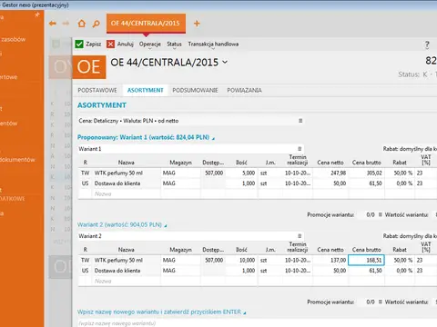Sort Wariant 2 table by Ilość header

tap(241, 250)
